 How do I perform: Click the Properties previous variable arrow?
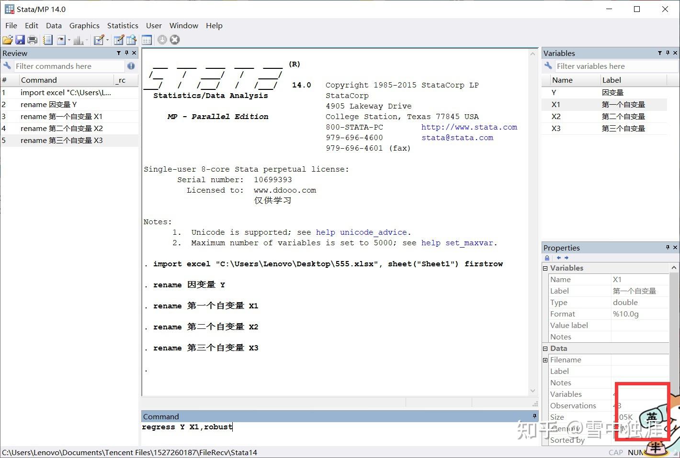coord(558,258)
